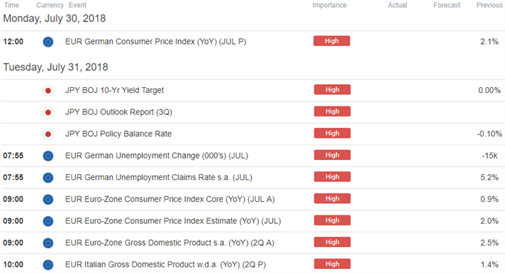505x274 pixels.
Task: Click the 2.5% previous value for Euro-Zone GDP
Action: [x=489, y=243]
